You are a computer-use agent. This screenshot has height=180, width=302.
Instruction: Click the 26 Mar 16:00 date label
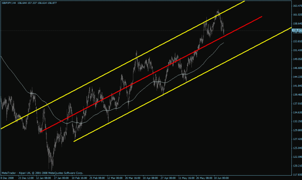point(133,178)
